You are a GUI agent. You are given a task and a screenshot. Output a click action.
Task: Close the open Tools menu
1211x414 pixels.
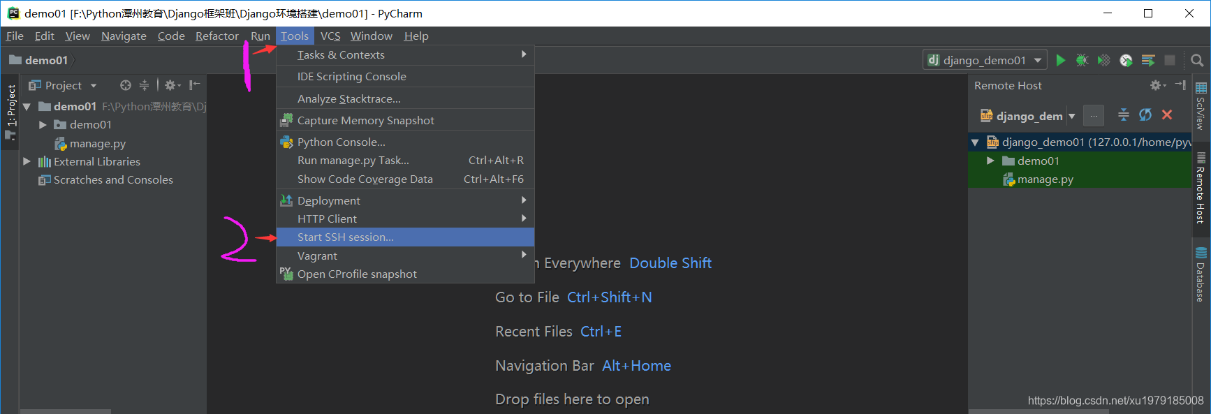click(x=295, y=36)
